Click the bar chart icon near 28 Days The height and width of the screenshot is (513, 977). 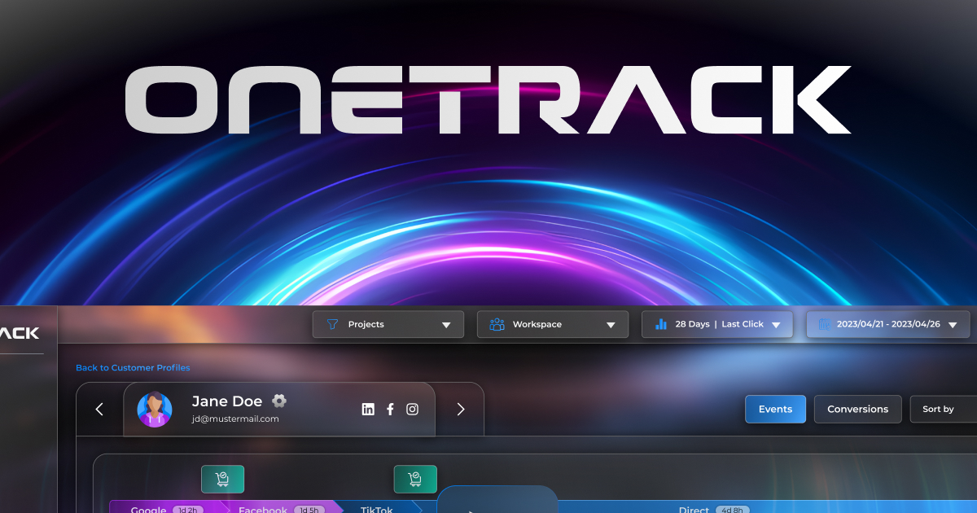[660, 324]
